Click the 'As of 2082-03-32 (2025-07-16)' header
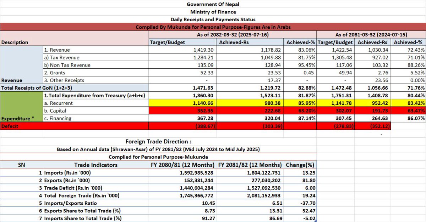426x222 pixels. coord(232,35)
